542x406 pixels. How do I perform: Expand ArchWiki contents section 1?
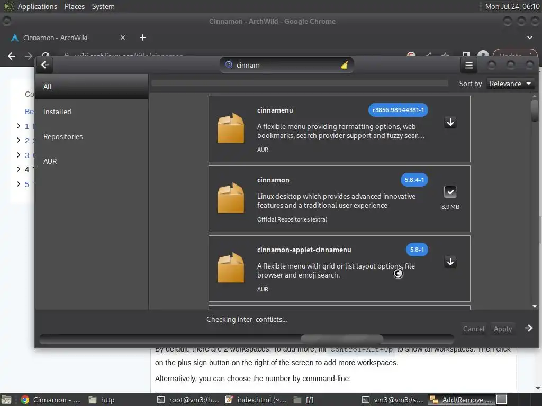point(19,126)
